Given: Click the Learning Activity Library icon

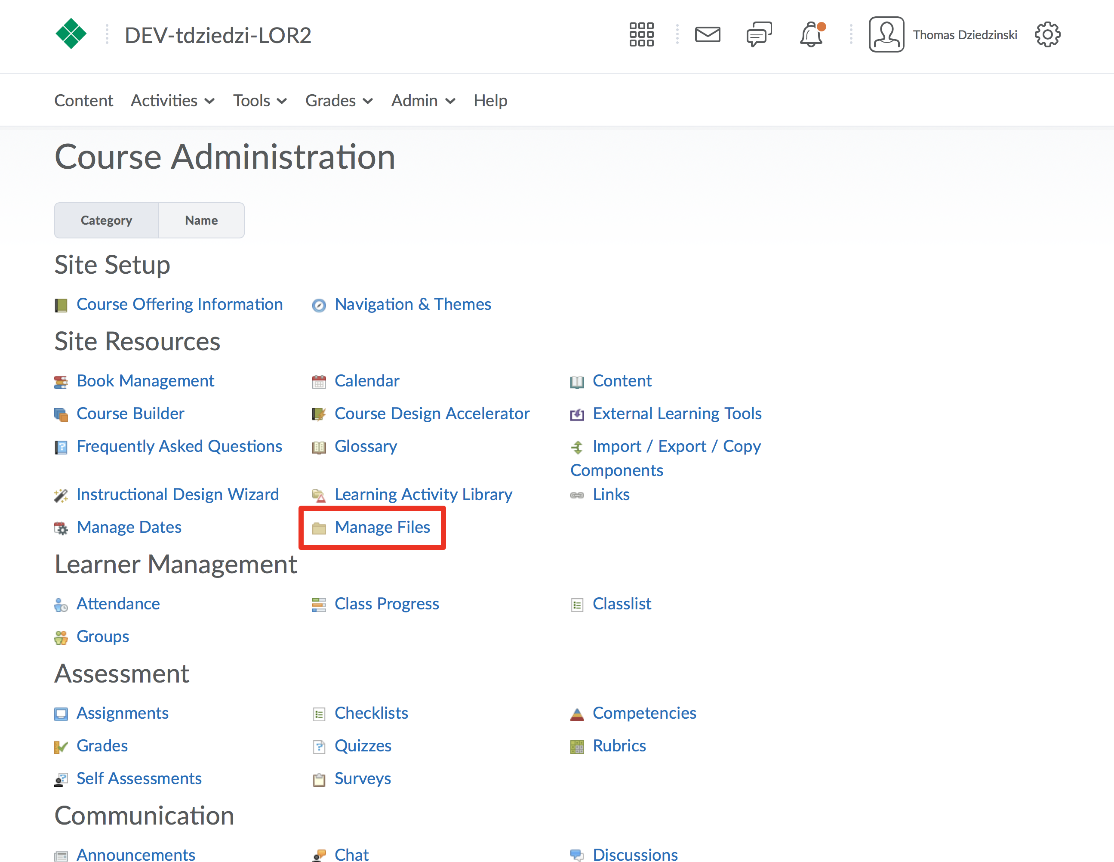Looking at the screenshot, I should pos(319,495).
